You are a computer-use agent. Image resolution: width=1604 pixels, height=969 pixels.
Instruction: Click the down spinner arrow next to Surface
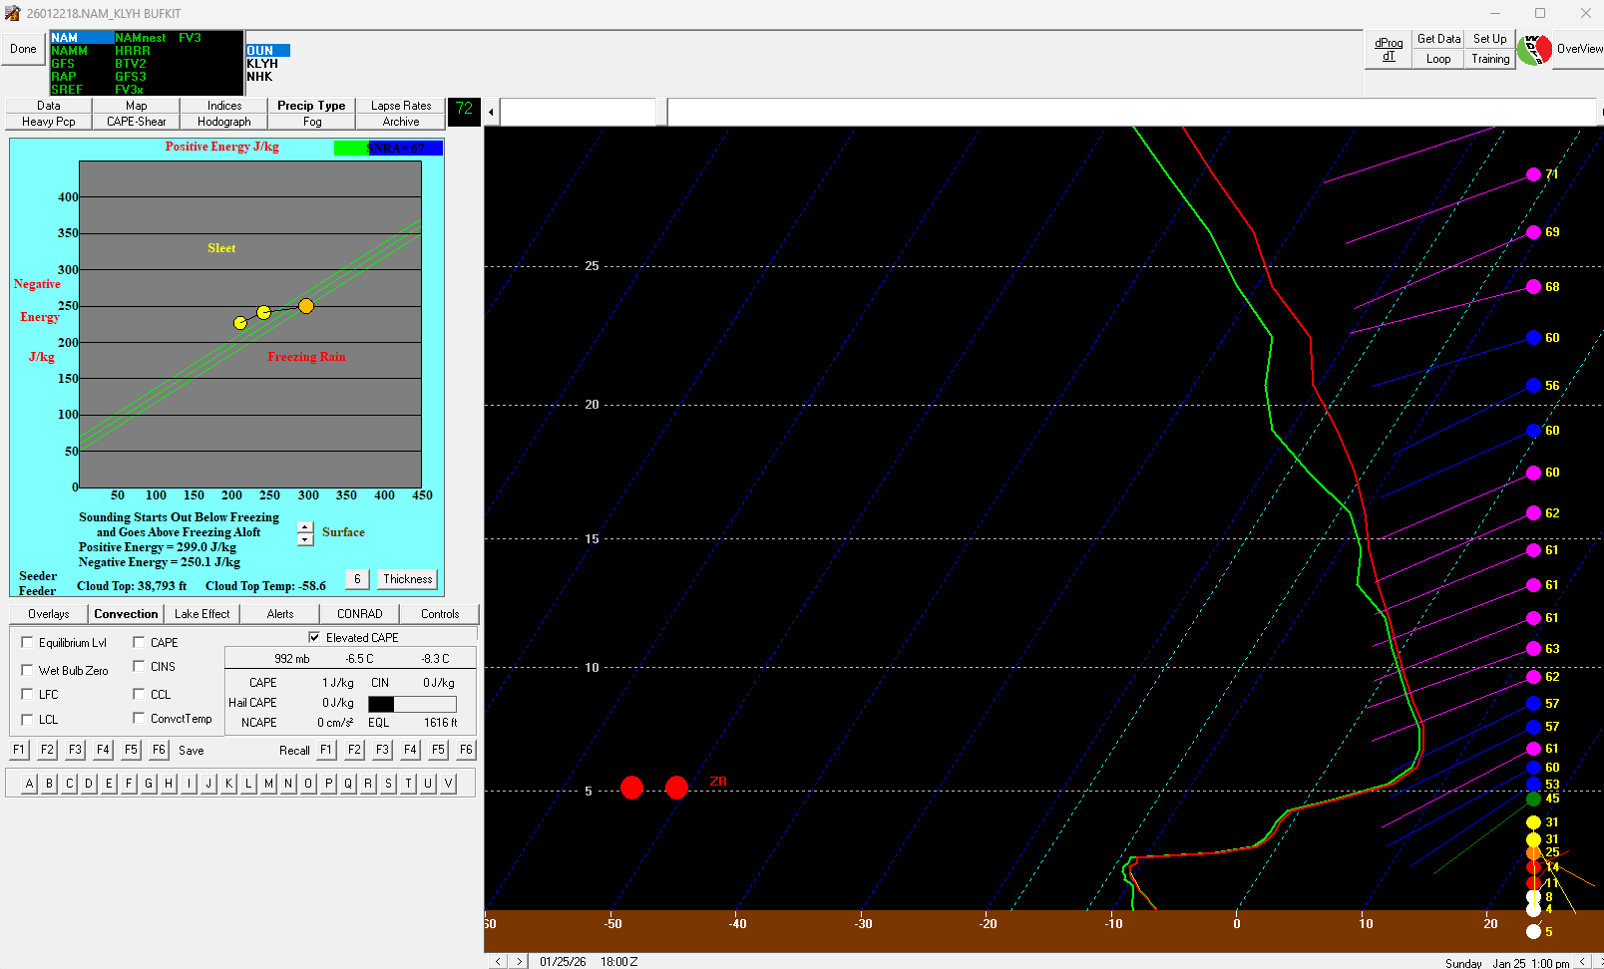(305, 540)
